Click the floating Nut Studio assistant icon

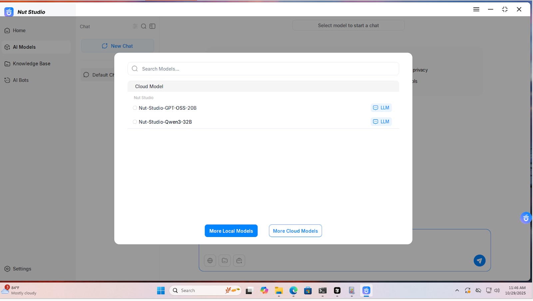click(526, 218)
